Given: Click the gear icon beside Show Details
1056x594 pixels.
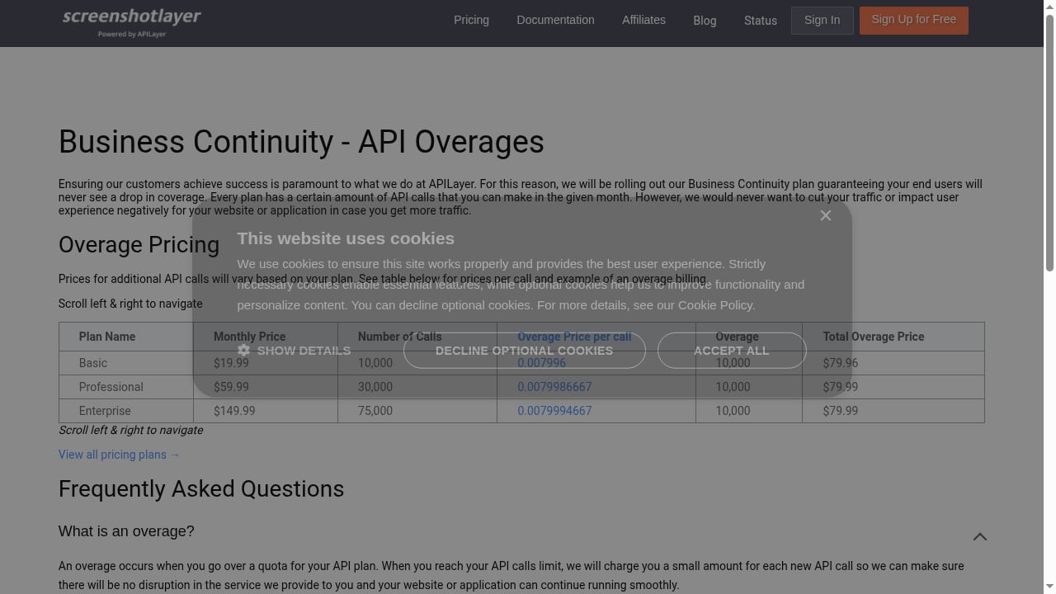Looking at the screenshot, I should [243, 351].
